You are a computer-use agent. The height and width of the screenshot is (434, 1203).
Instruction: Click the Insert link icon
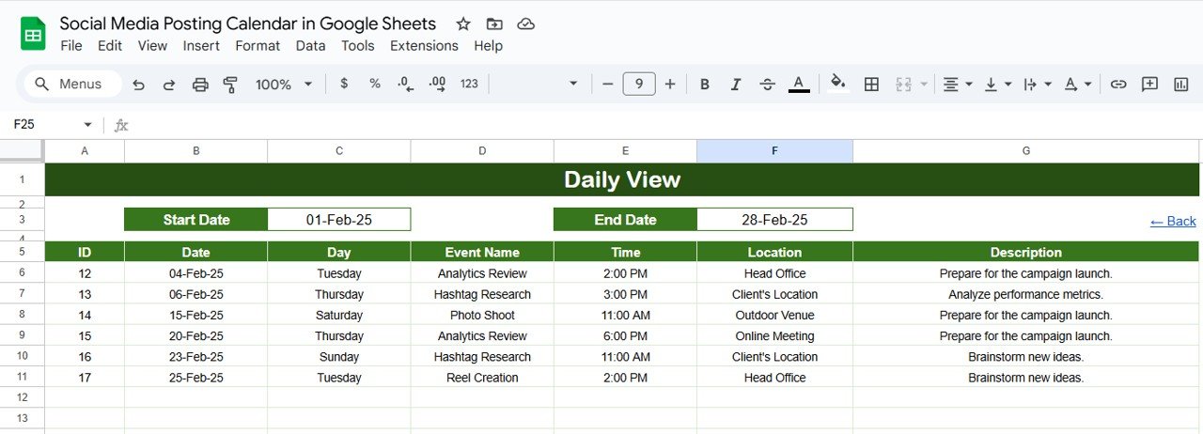click(1118, 85)
